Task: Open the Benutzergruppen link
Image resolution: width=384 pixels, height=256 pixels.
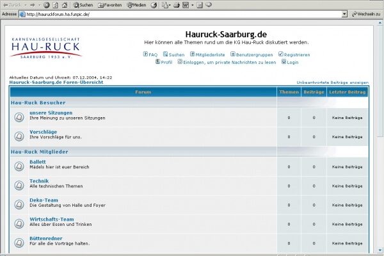Action: click(x=255, y=55)
